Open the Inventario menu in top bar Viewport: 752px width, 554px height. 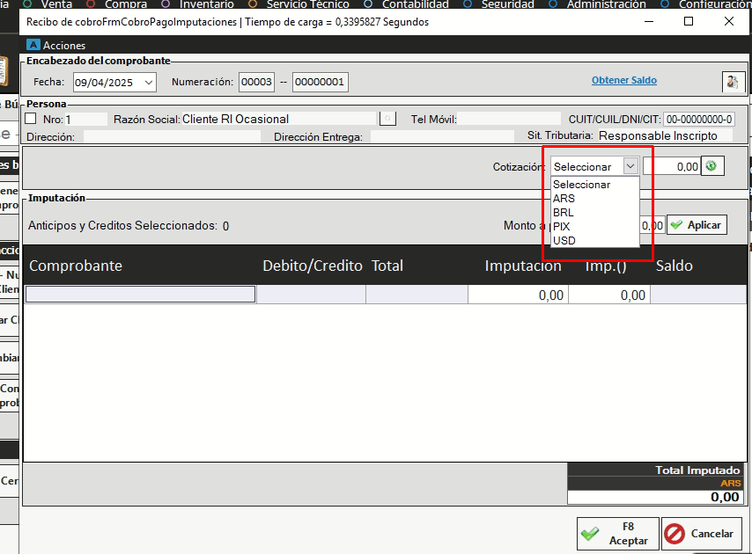(206, 4)
